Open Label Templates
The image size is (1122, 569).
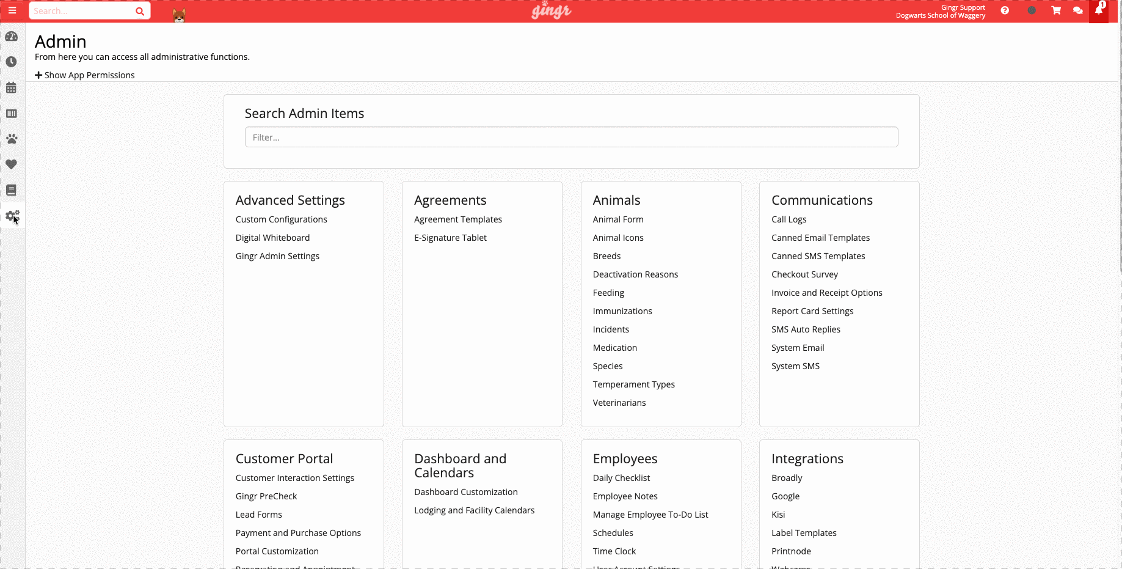coord(804,533)
